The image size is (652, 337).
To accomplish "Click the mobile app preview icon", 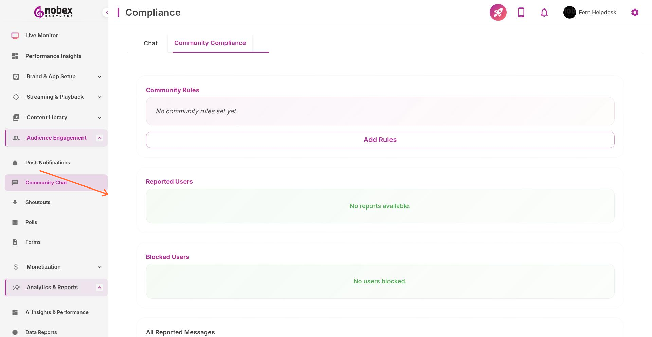I will (x=521, y=12).
